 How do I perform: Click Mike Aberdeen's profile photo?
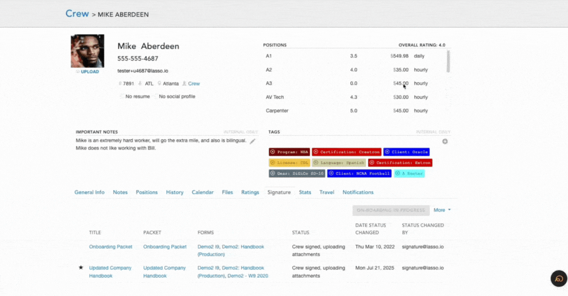coord(88,51)
